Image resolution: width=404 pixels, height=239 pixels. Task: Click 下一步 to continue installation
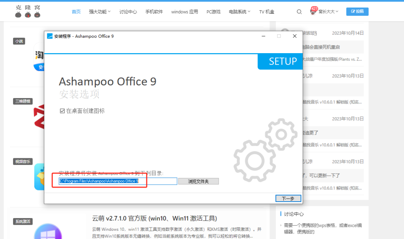(288, 198)
